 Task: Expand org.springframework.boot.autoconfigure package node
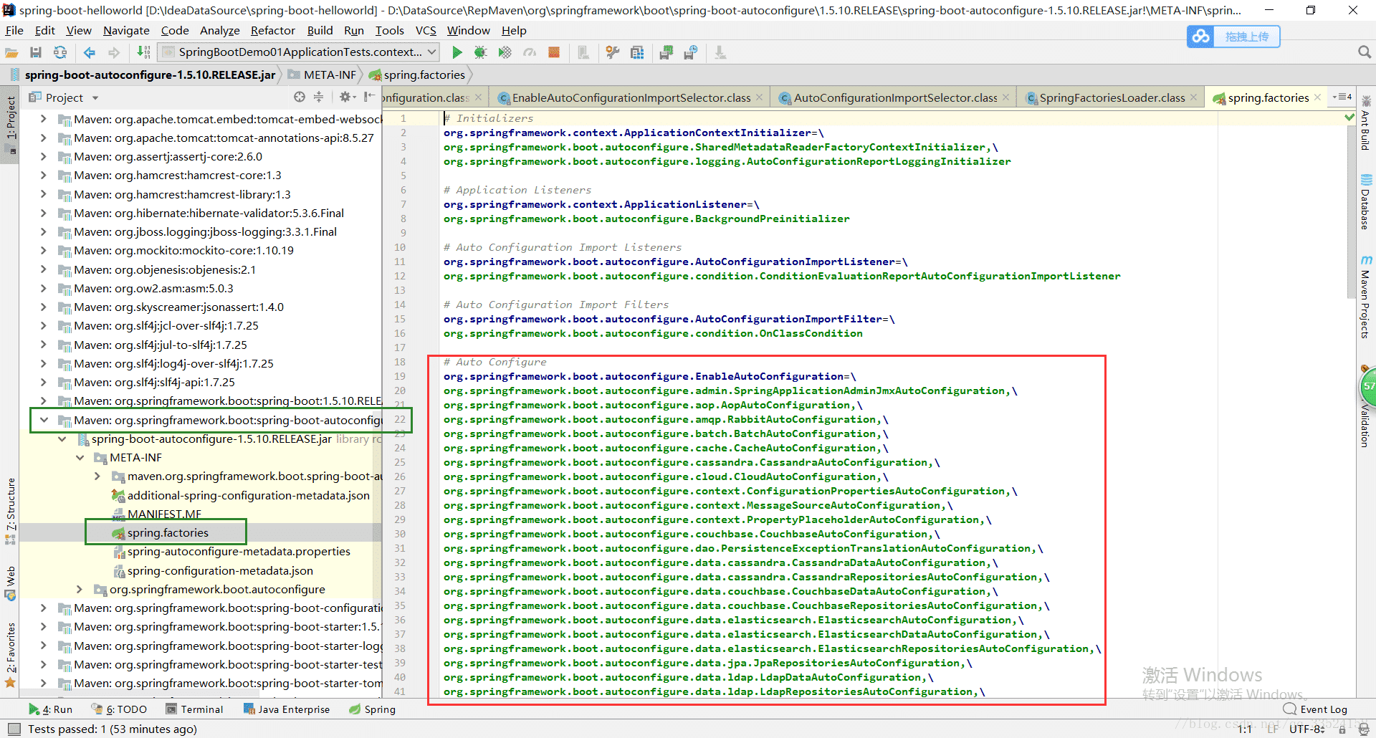tap(80, 589)
